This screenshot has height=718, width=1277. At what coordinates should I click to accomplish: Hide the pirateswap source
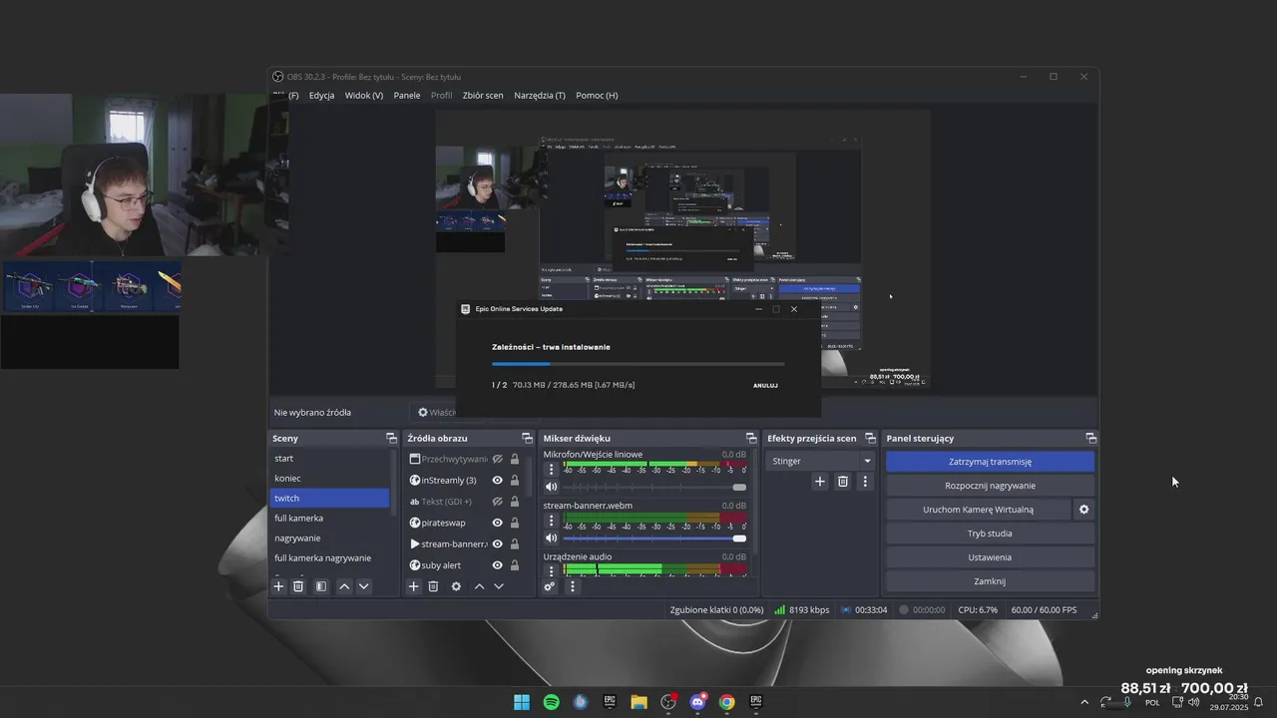497,523
